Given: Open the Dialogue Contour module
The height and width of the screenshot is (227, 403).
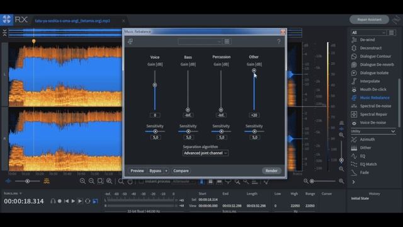Looking at the screenshot, I should click(375, 56).
